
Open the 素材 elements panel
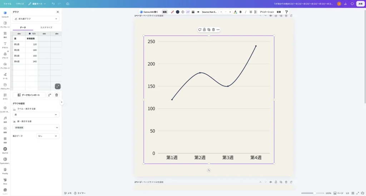click(5, 35)
